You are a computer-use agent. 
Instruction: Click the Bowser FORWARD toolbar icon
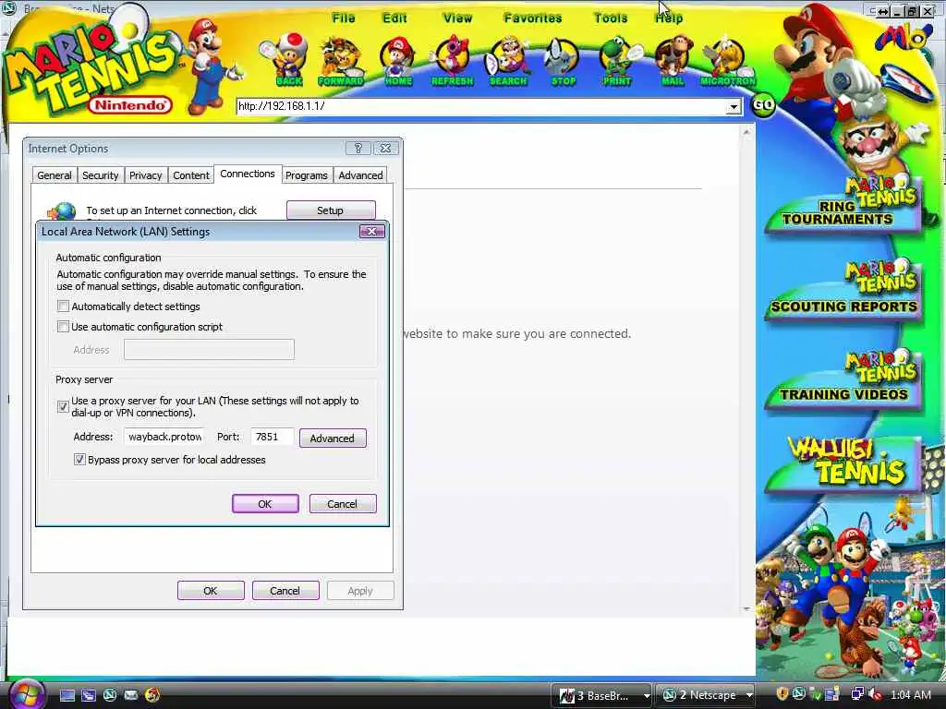(x=340, y=60)
